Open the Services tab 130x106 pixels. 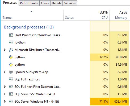point(70,3)
